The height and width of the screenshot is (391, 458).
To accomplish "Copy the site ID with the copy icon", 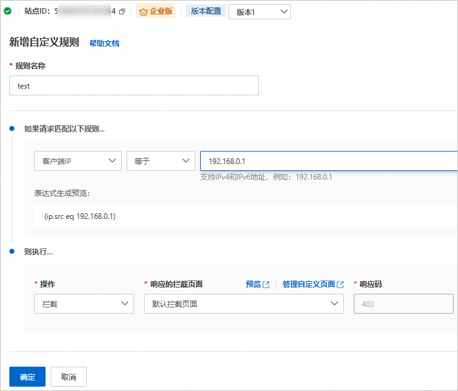I will point(122,12).
